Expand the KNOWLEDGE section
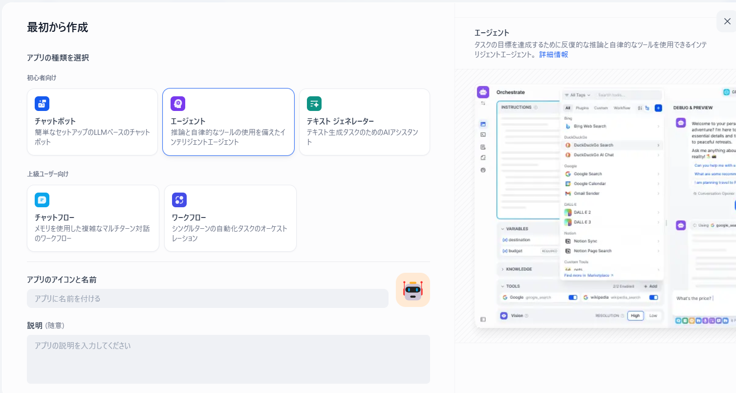This screenshot has height=393, width=736. pos(503,269)
